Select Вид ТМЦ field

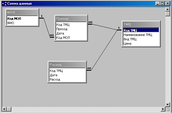click(x=141, y=39)
